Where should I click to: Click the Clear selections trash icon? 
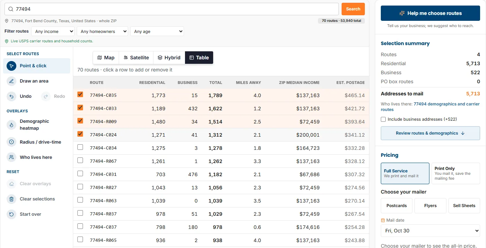pyautogui.click(x=11, y=199)
